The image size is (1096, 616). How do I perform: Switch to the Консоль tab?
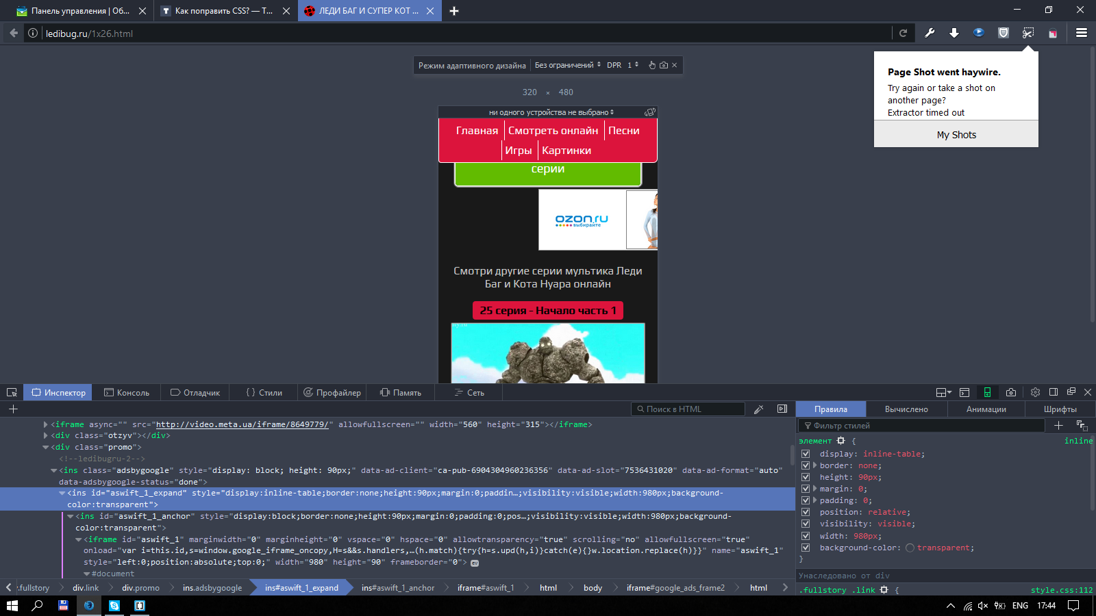click(x=127, y=392)
